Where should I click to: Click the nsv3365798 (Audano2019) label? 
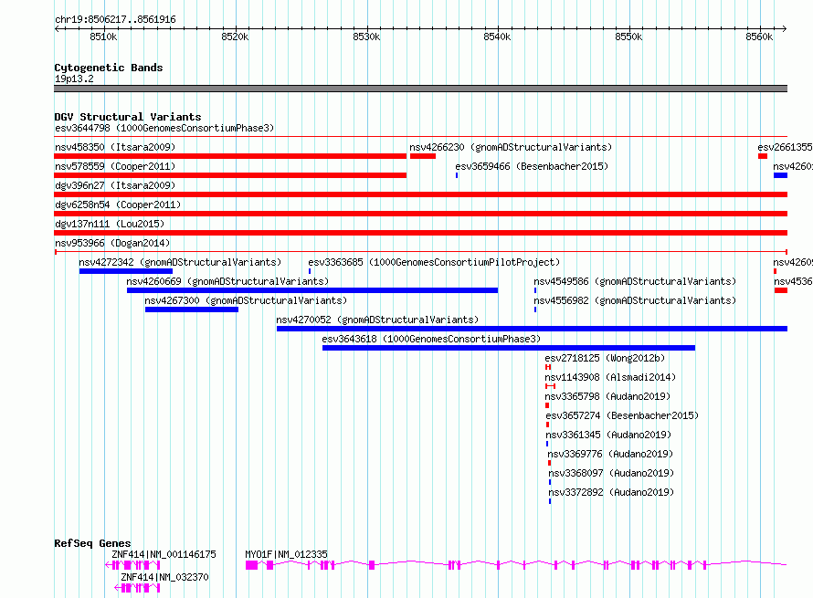click(607, 396)
